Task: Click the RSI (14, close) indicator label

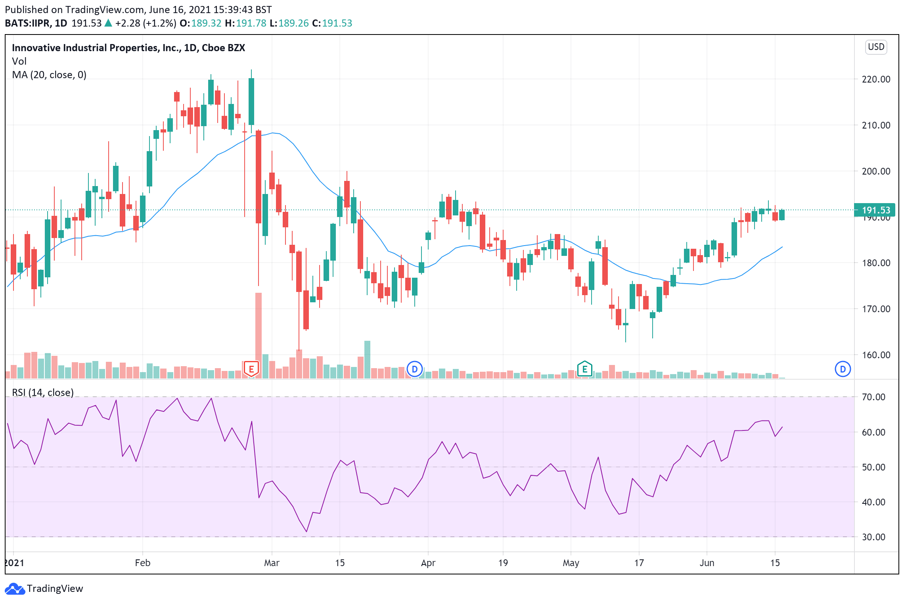Action: 43,392
